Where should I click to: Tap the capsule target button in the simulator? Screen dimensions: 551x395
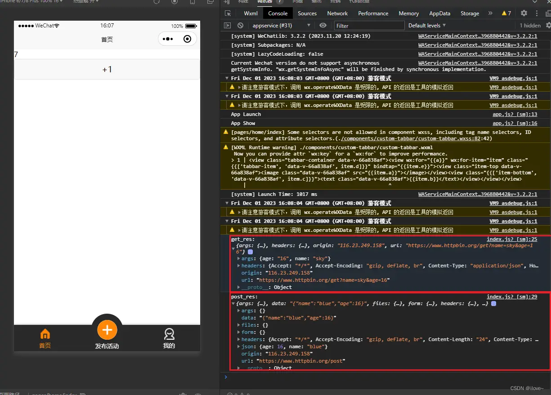188,39
